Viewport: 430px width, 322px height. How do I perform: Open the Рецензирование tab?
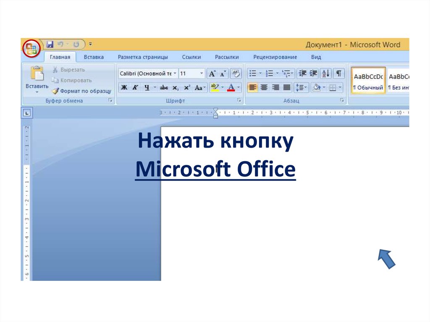click(x=275, y=57)
